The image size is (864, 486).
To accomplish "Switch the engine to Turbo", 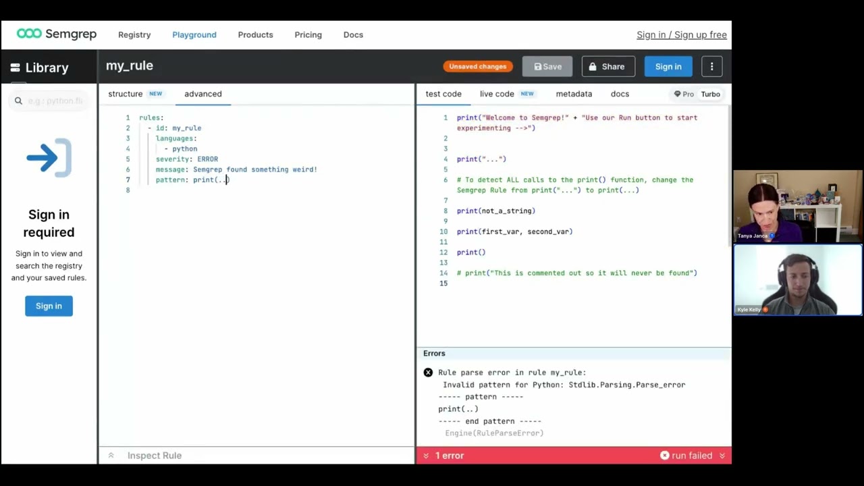I will (x=710, y=94).
